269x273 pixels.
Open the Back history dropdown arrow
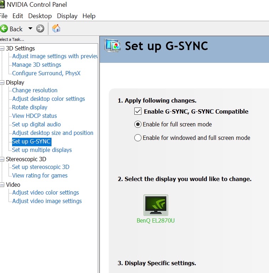(x=30, y=28)
